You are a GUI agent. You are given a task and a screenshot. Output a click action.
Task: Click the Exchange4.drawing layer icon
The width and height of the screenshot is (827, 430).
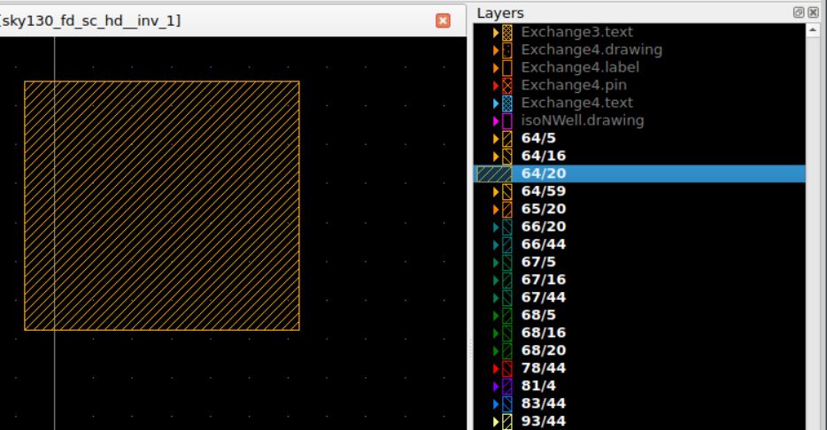click(507, 50)
